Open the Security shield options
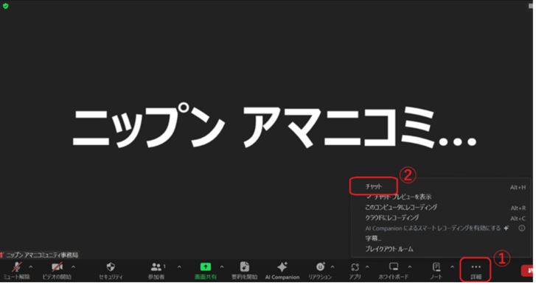The width and height of the screenshot is (536, 285). pos(111,271)
